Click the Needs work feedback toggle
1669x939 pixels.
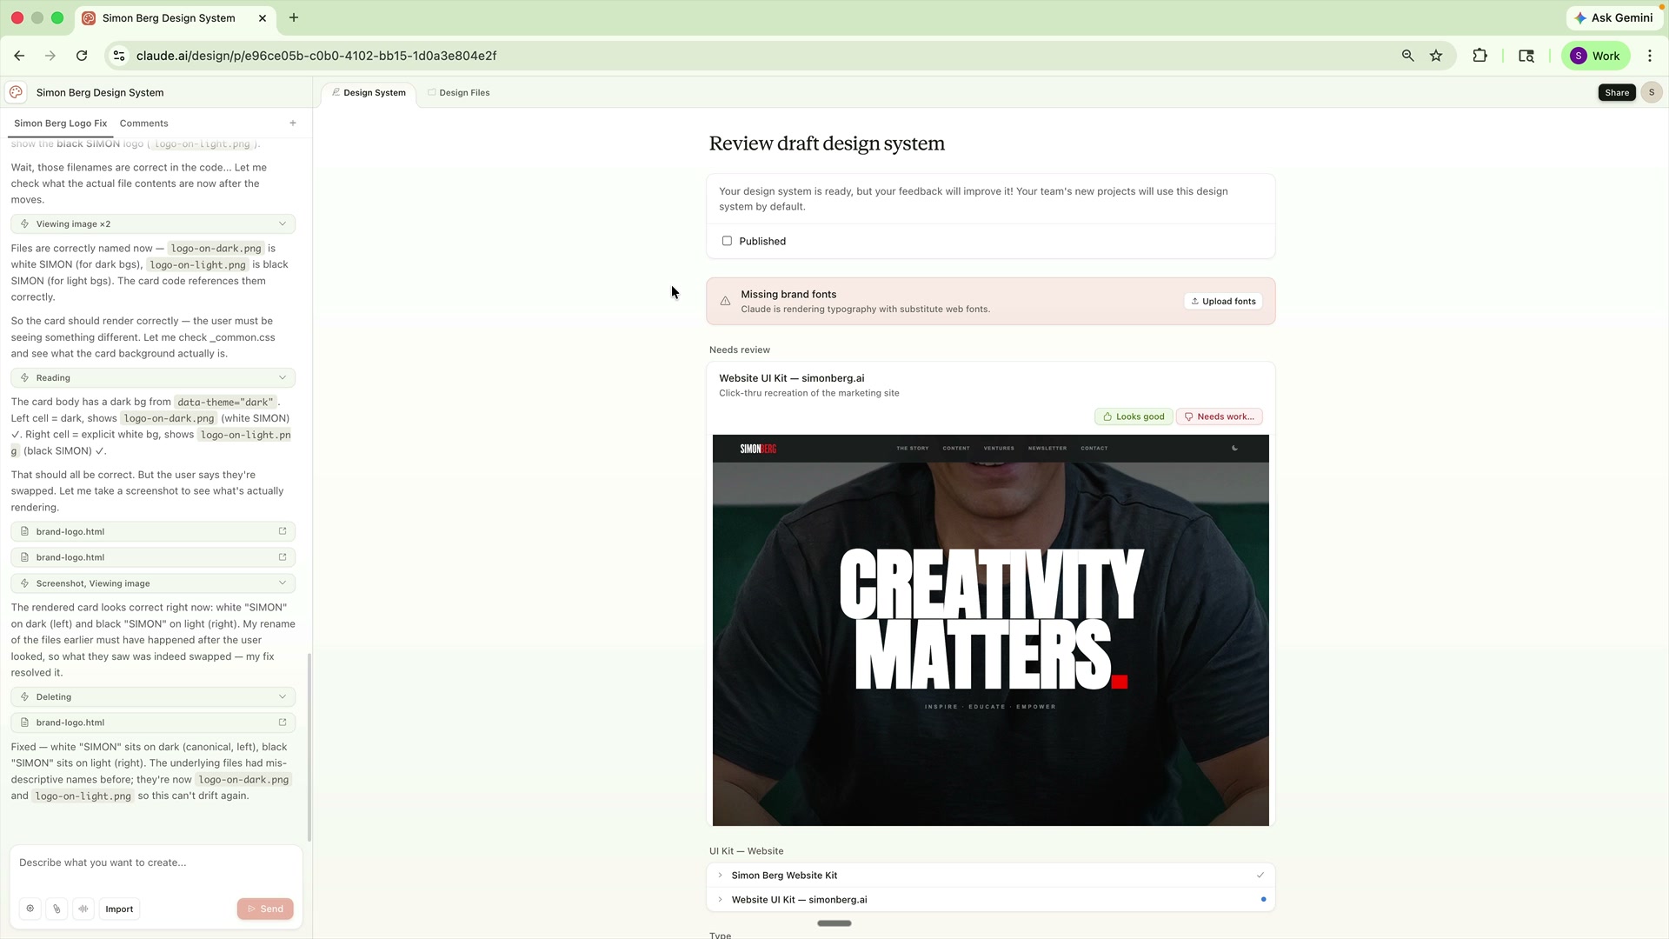(1219, 416)
